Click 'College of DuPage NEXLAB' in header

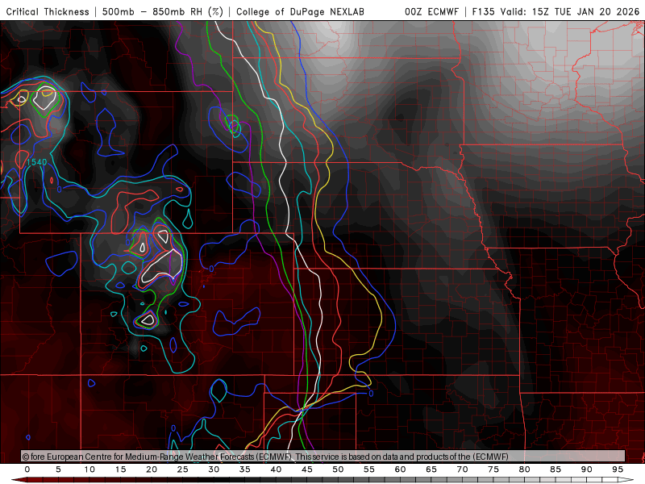300,11
